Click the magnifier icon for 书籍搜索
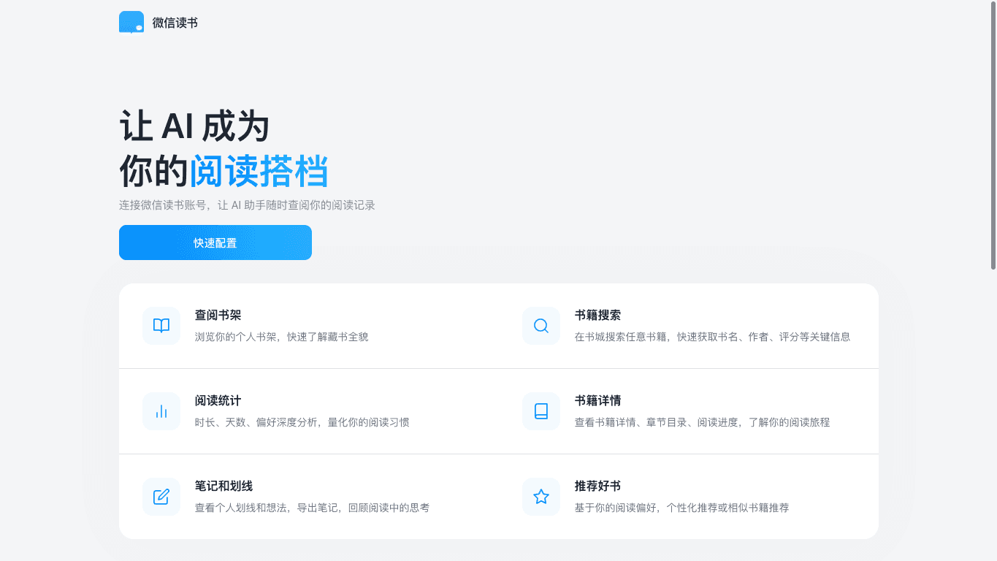Image resolution: width=997 pixels, height=561 pixels. pyautogui.click(x=541, y=326)
